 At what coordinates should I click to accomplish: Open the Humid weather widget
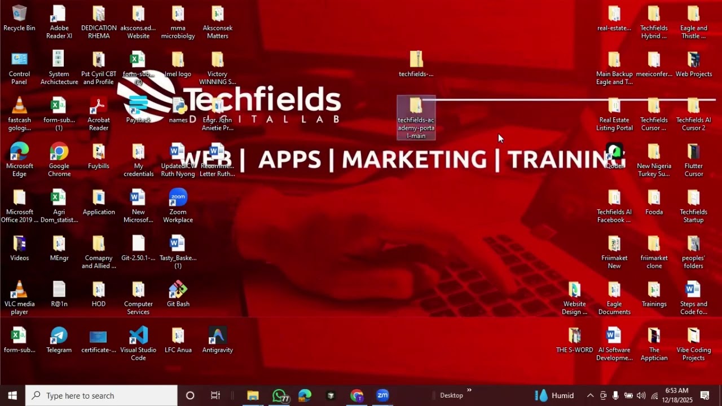click(x=554, y=395)
